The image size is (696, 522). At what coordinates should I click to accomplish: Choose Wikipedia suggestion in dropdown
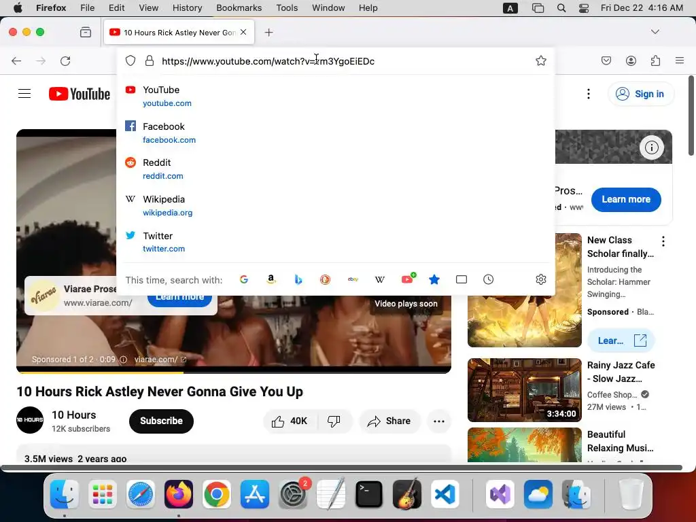pyautogui.click(x=336, y=205)
